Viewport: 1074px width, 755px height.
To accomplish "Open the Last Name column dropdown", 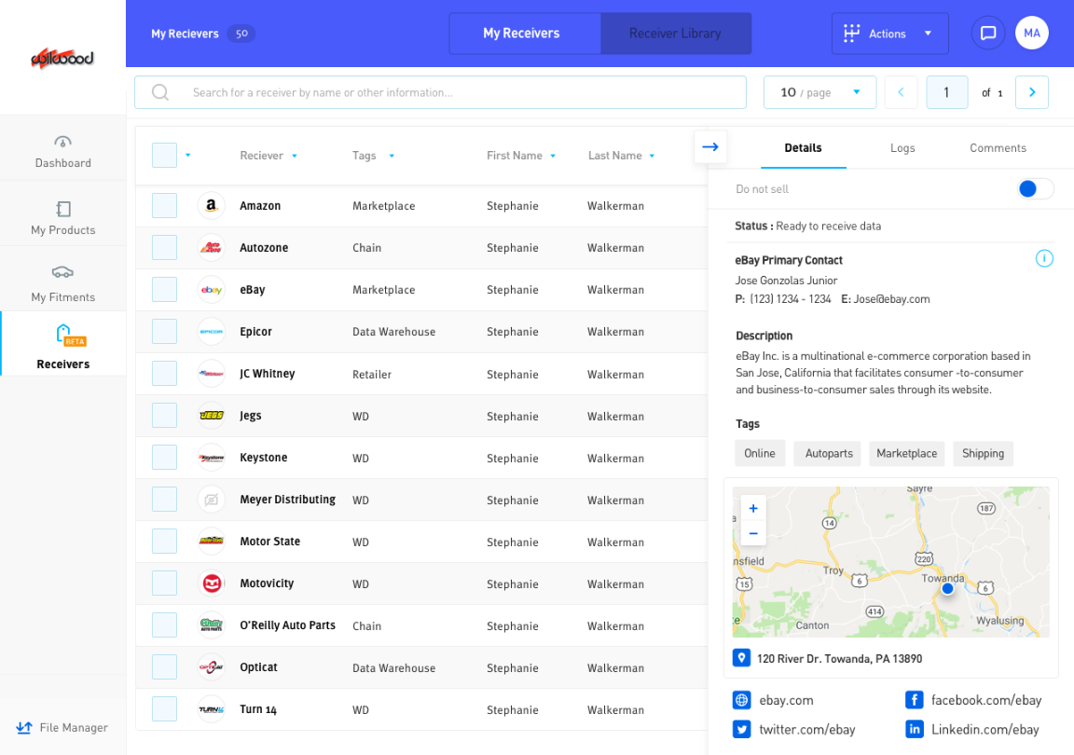I will [x=652, y=157].
